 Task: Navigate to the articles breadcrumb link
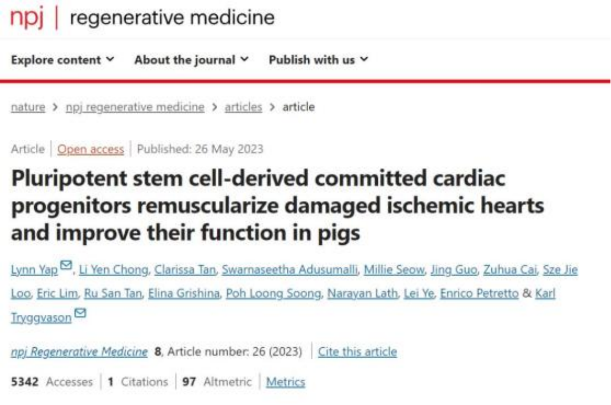point(243,107)
